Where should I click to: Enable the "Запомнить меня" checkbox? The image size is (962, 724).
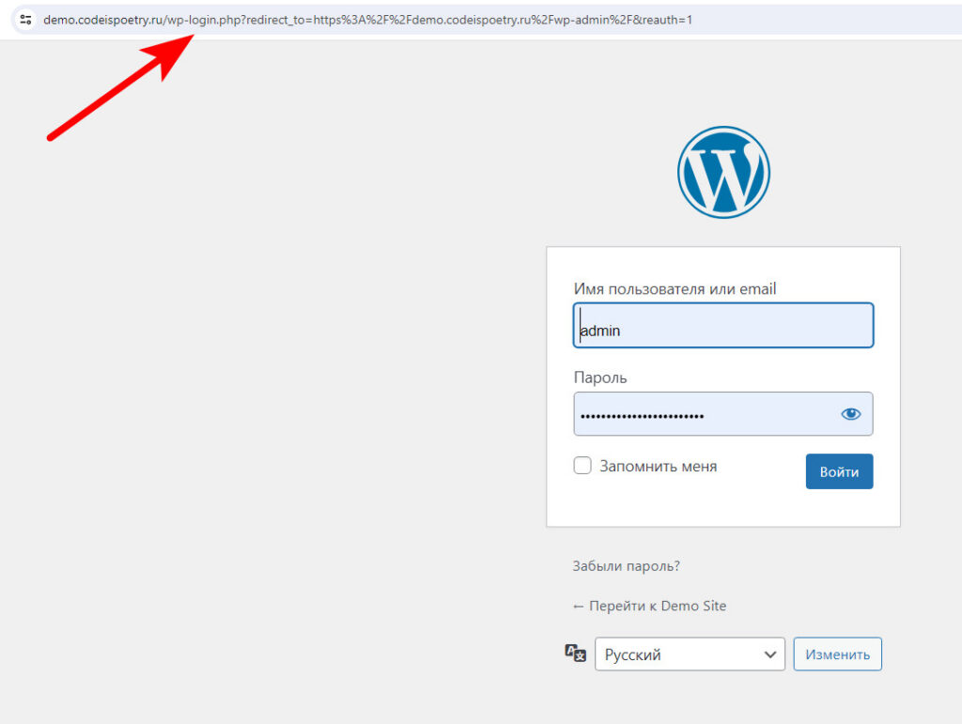[582, 466]
